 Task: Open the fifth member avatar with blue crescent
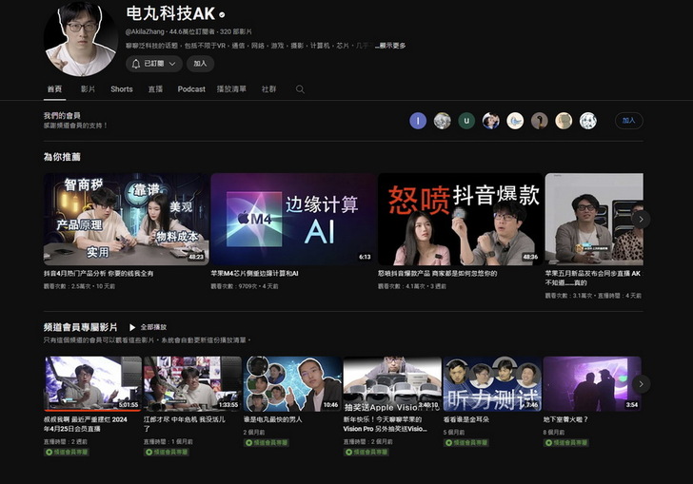tap(515, 121)
